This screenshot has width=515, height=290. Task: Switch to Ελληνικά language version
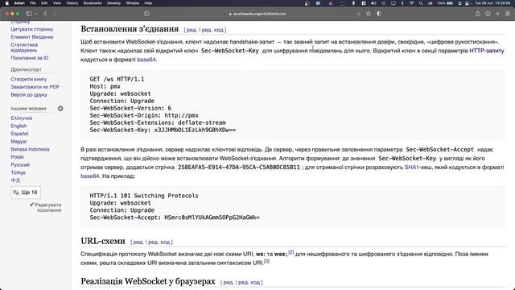point(22,118)
